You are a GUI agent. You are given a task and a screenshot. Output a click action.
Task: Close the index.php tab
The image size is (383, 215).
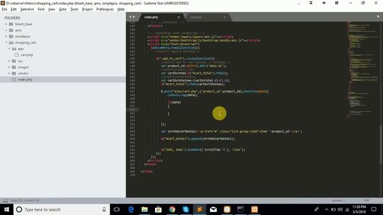[178, 17]
